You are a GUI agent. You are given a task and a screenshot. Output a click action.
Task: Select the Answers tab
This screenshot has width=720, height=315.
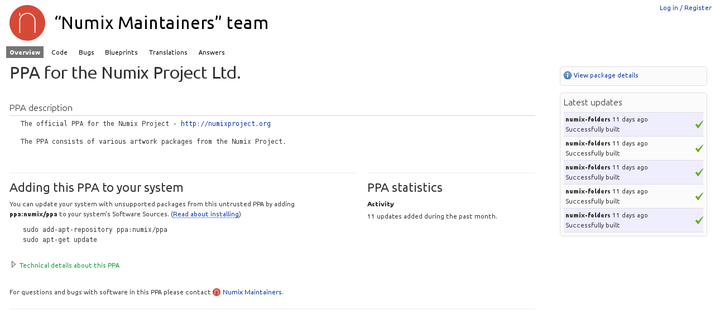tap(212, 52)
